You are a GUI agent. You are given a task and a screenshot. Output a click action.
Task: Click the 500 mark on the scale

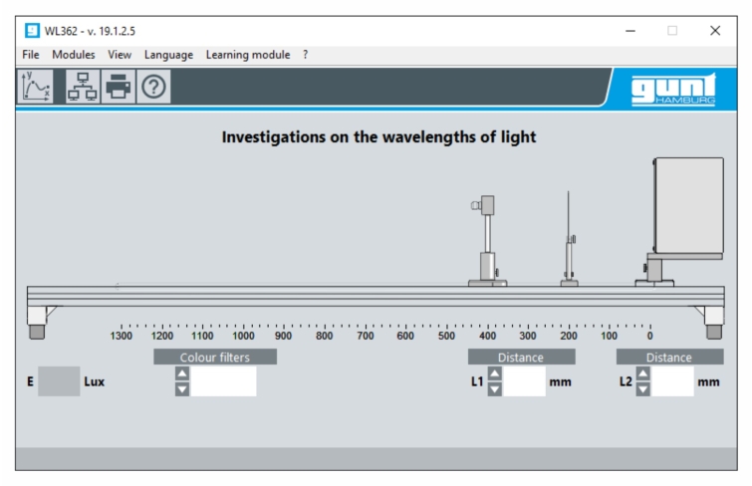(x=446, y=336)
